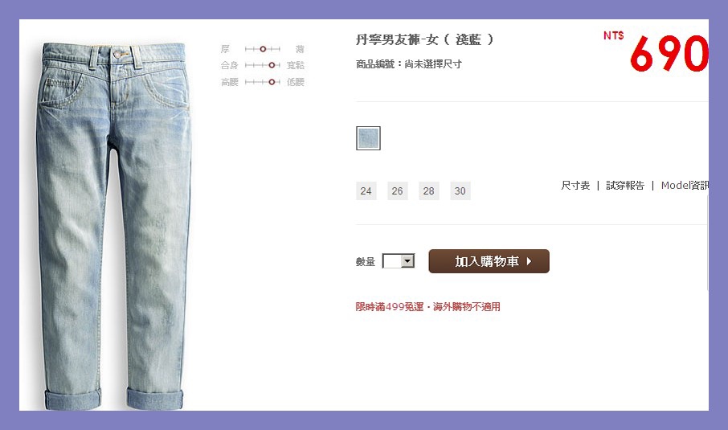Click the arrow icon on 加入購物車 button
The image size is (728, 430).
(x=529, y=261)
